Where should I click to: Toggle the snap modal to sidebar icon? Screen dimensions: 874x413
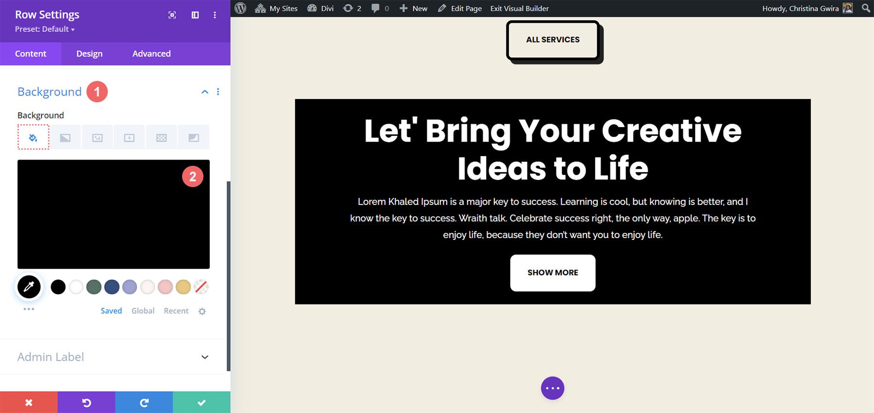click(195, 15)
